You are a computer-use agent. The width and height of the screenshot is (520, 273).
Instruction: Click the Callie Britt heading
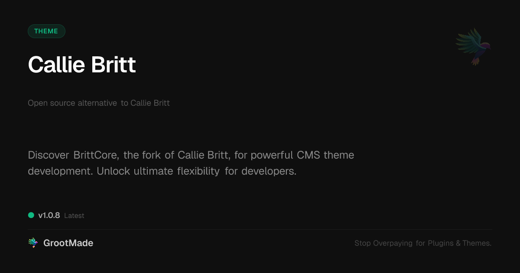(82, 65)
